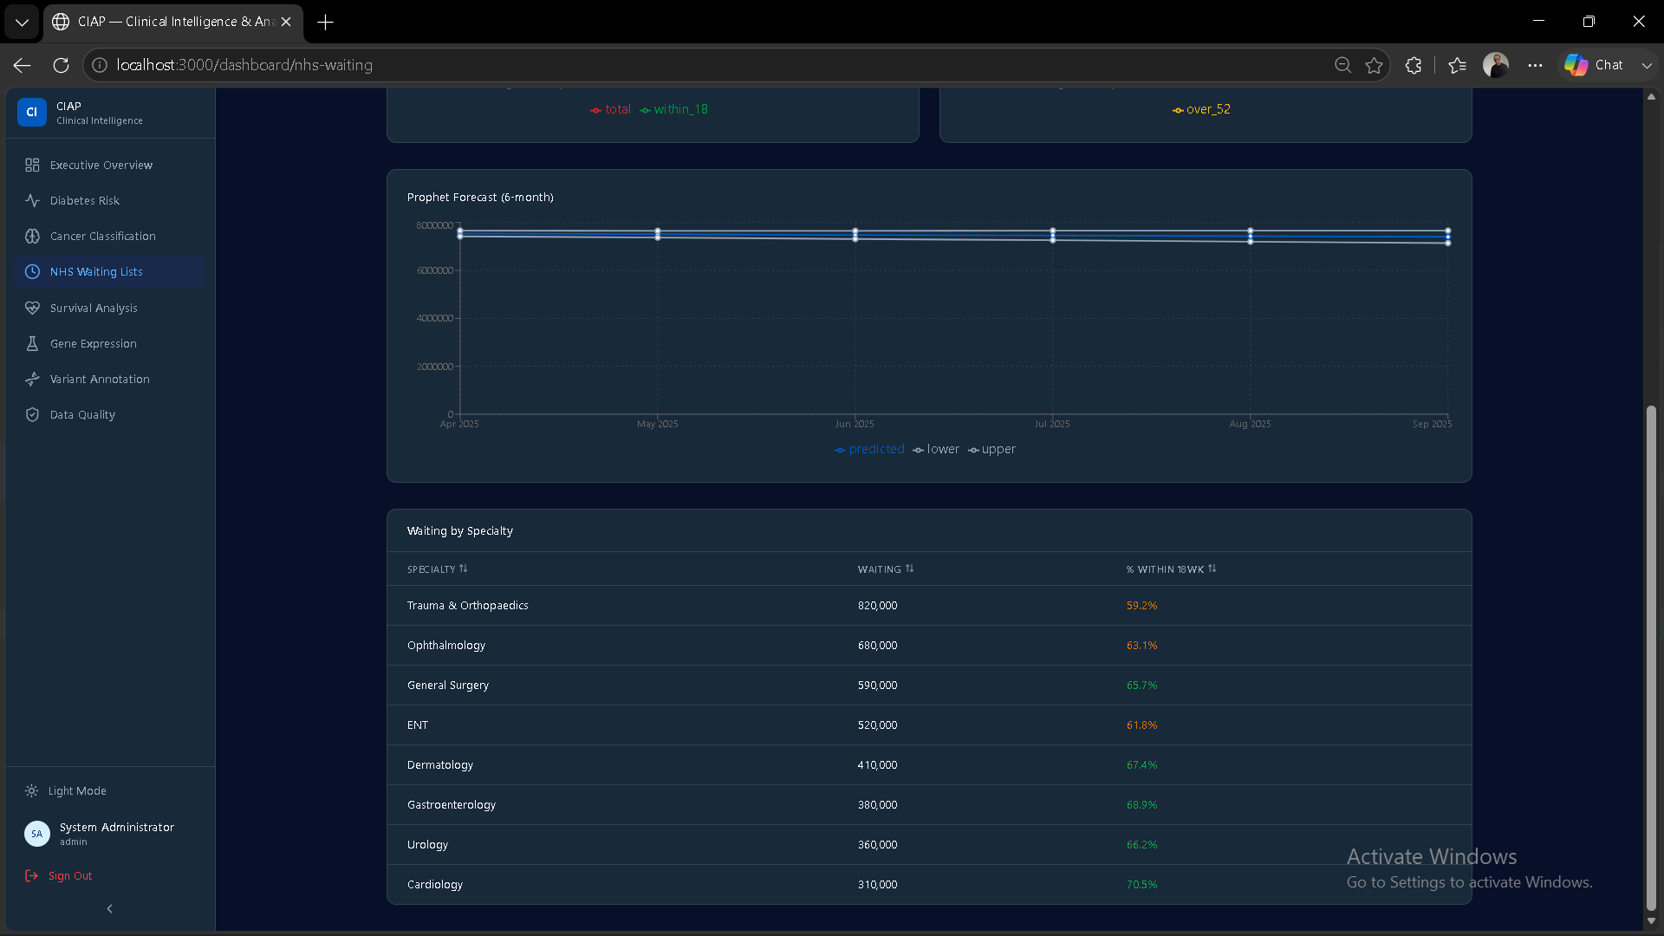1664x936 pixels.
Task: Click the Gene Expression flask icon
Action: [32, 343]
